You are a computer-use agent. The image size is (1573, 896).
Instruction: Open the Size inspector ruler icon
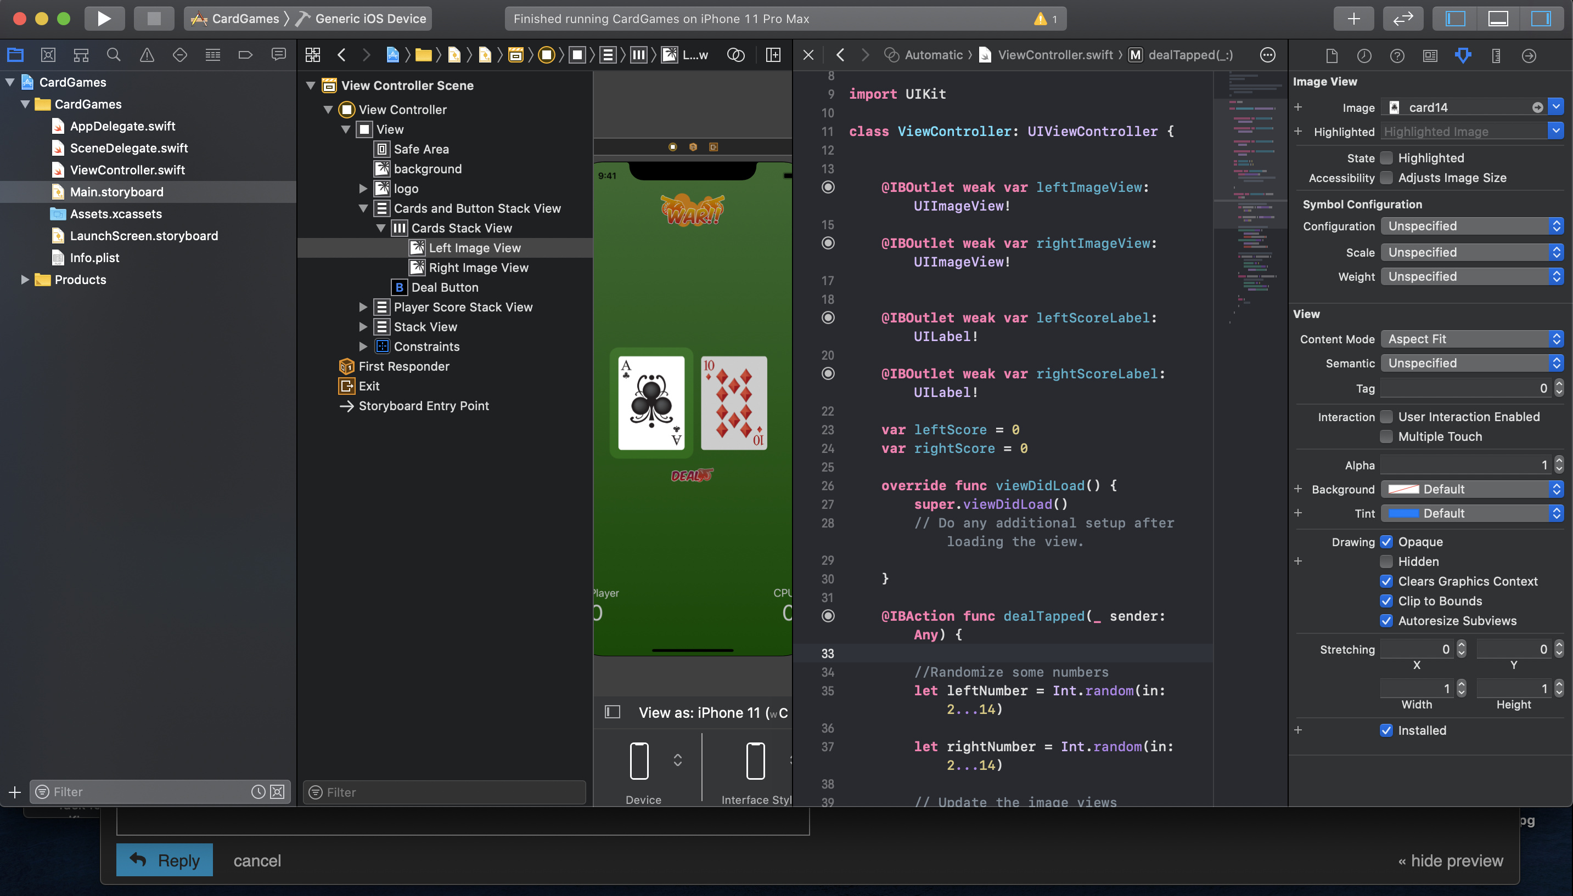[1496, 56]
